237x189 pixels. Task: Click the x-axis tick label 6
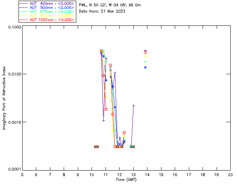coord(36,175)
